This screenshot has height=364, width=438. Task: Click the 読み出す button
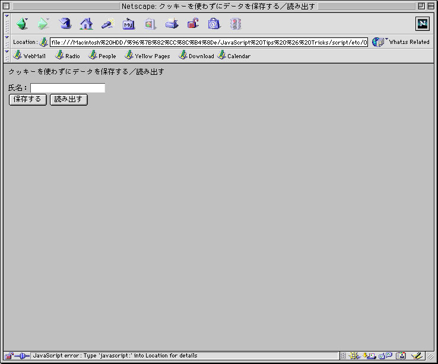click(69, 100)
